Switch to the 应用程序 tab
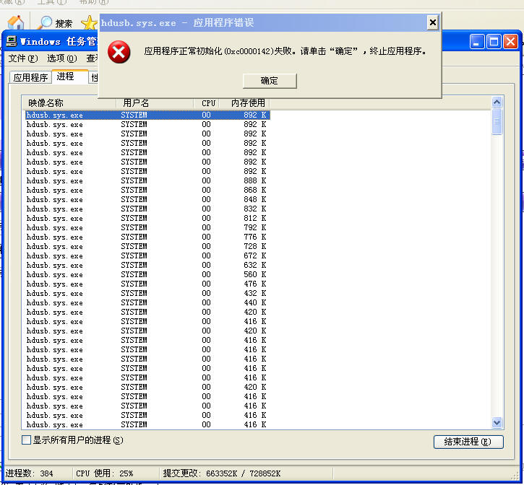Image resolution: width=524 pixels, height=485 pixels. [30, 77]
